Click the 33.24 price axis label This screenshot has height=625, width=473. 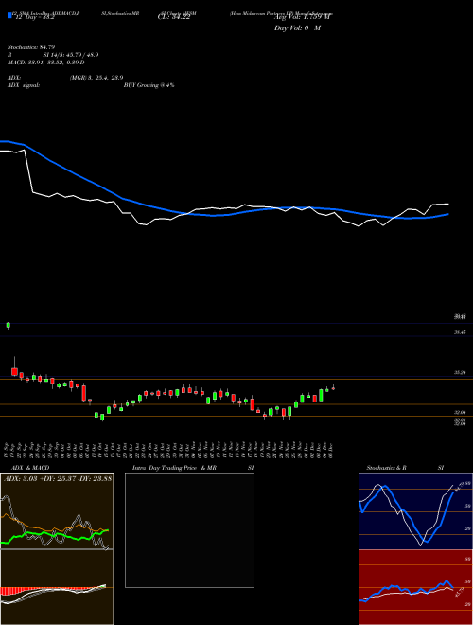pyautogui.click(x=460, y=373)
